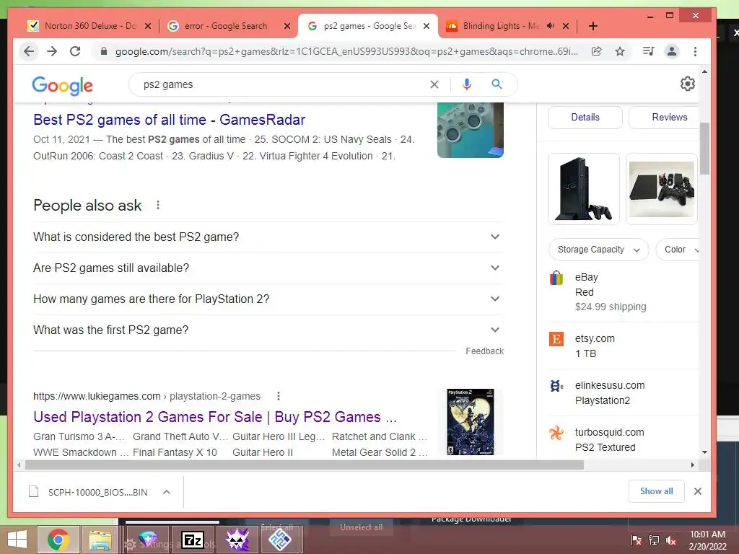The image size is (739, 554).
Task: Open a new browser tab
Action: click(593, 26)
